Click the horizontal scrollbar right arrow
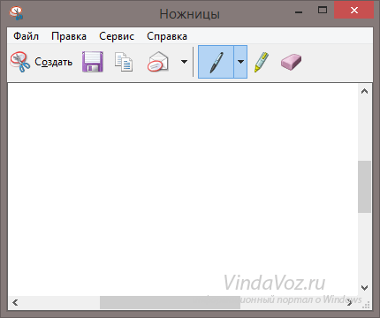The width and height of the screenshot is (380, 318). (x=349, y=302)
